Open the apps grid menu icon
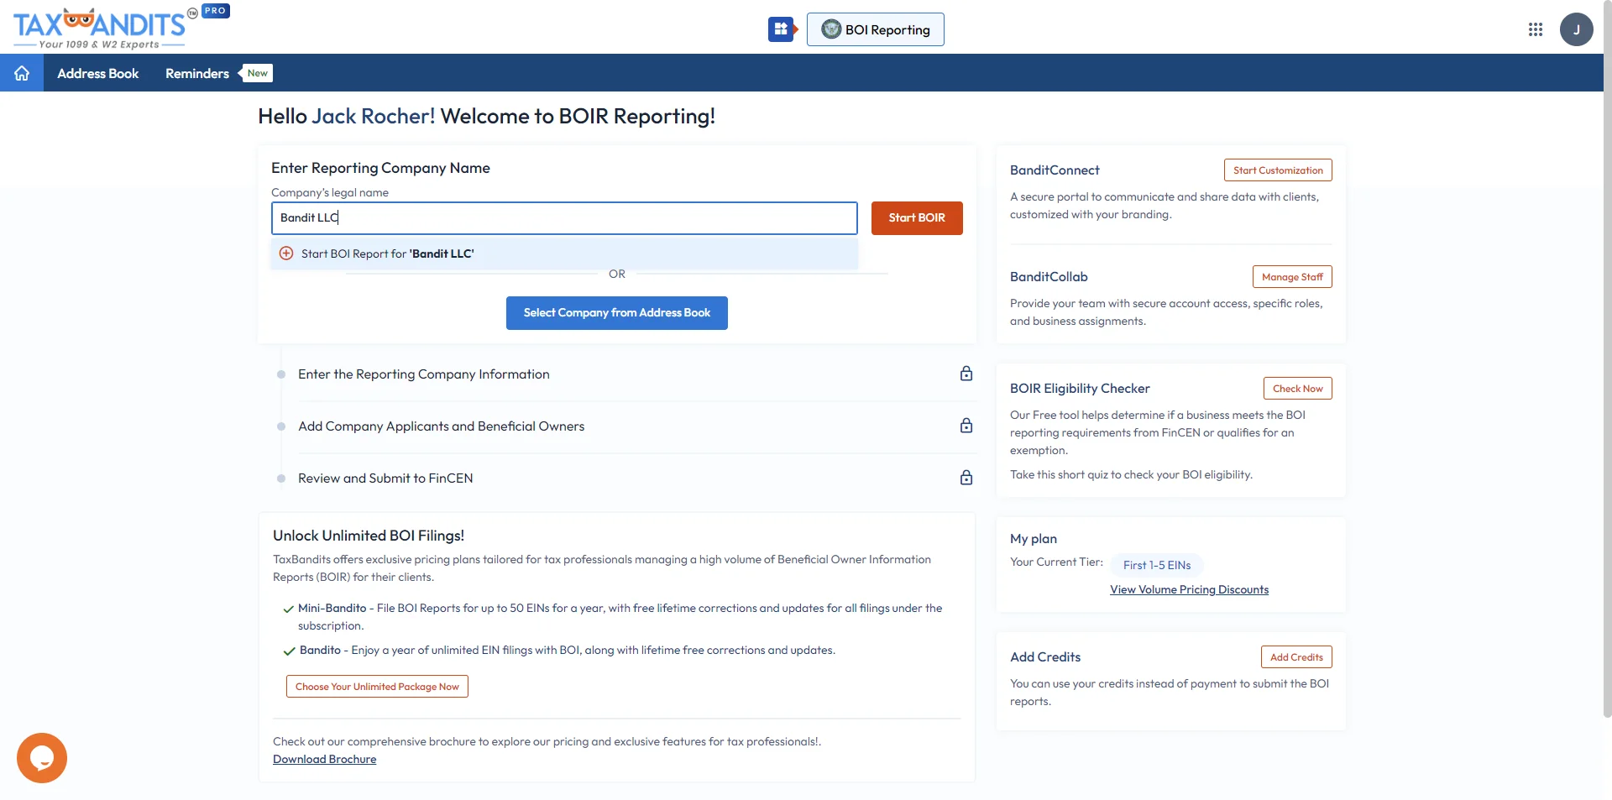The image size is (1612, 800). (1536, 29)
